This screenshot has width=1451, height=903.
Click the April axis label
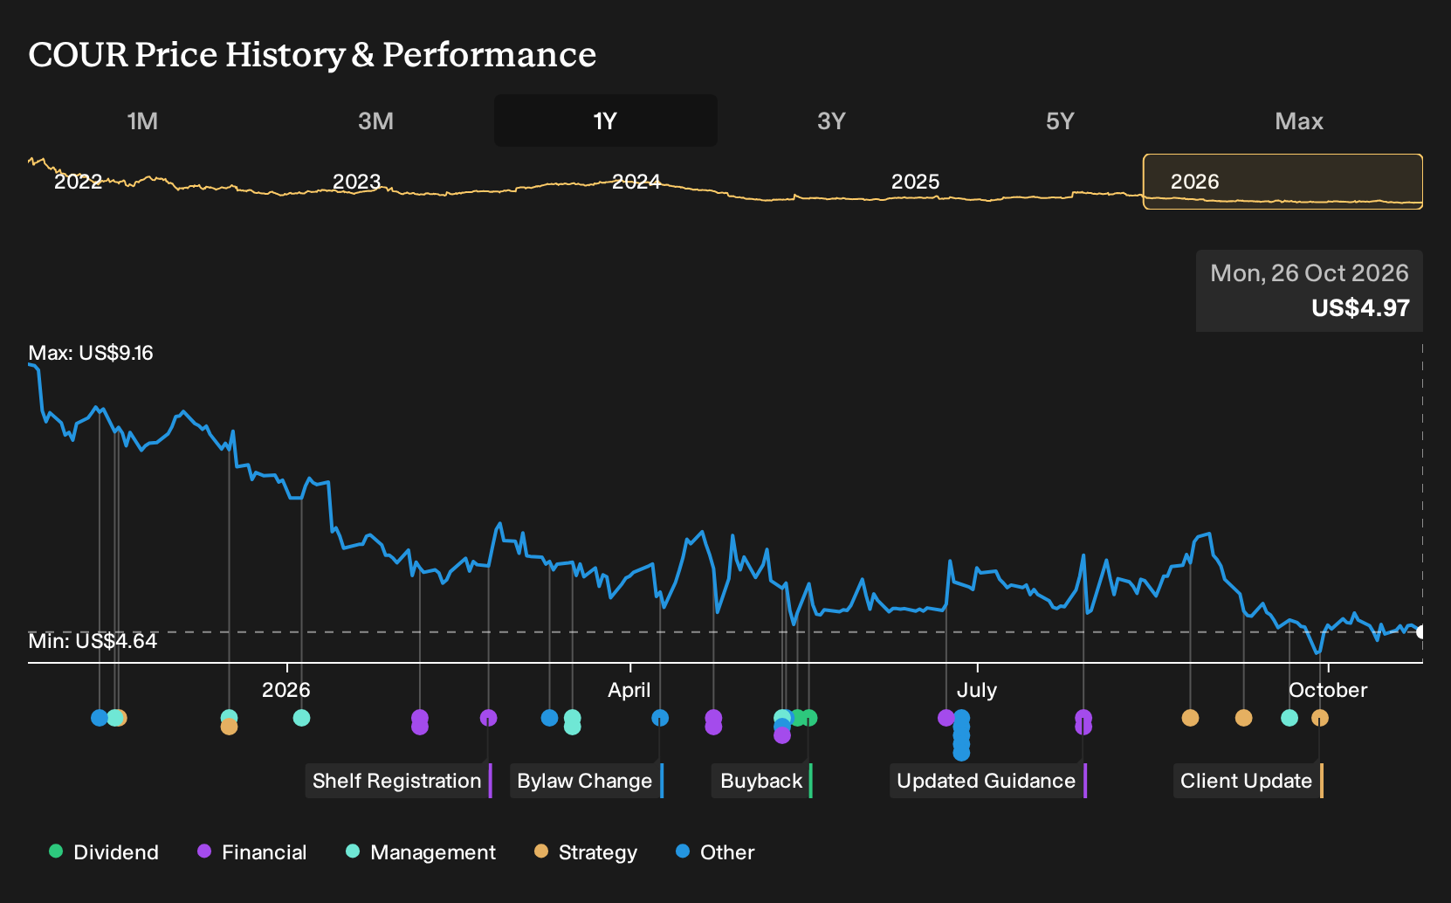click(x=629, y=690)
